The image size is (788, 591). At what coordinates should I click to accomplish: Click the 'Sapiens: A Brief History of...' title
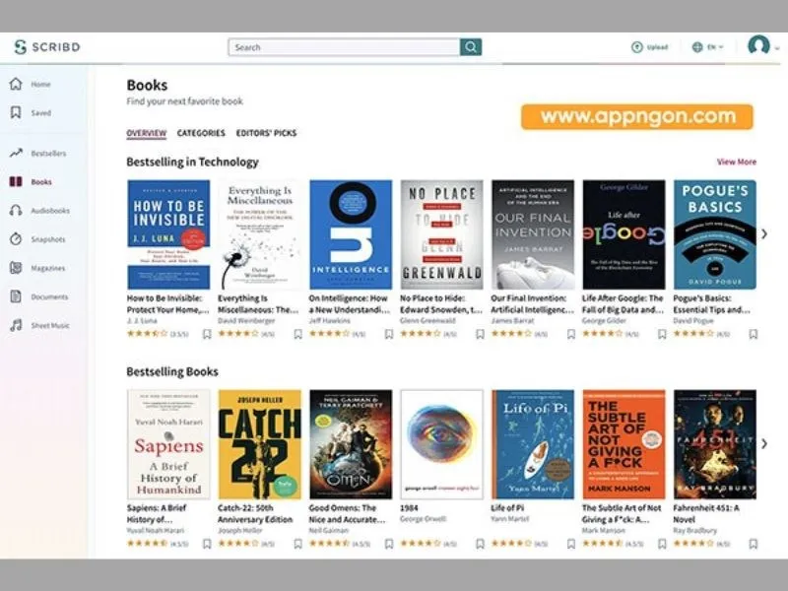pos(157,513)
